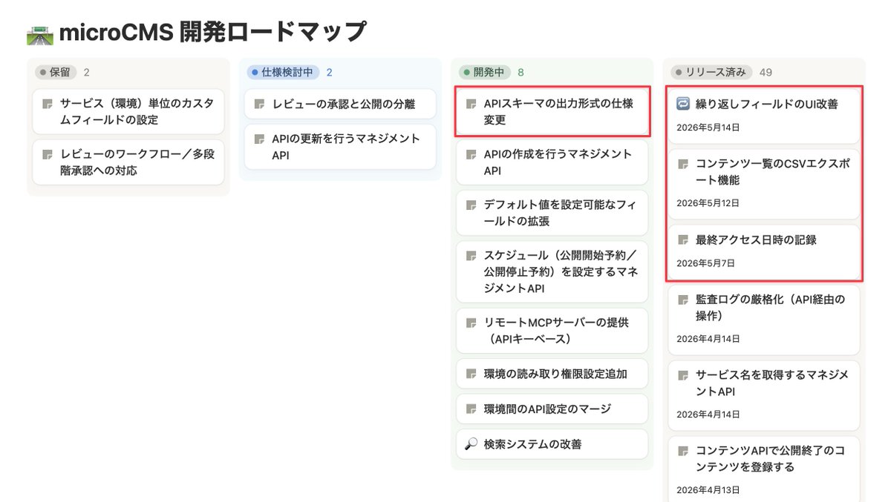Viewport: 891px width, 502px height.
Task: Open card リモートMCPサーバーの提供（APIキーベース）
Action: point(552,331)
